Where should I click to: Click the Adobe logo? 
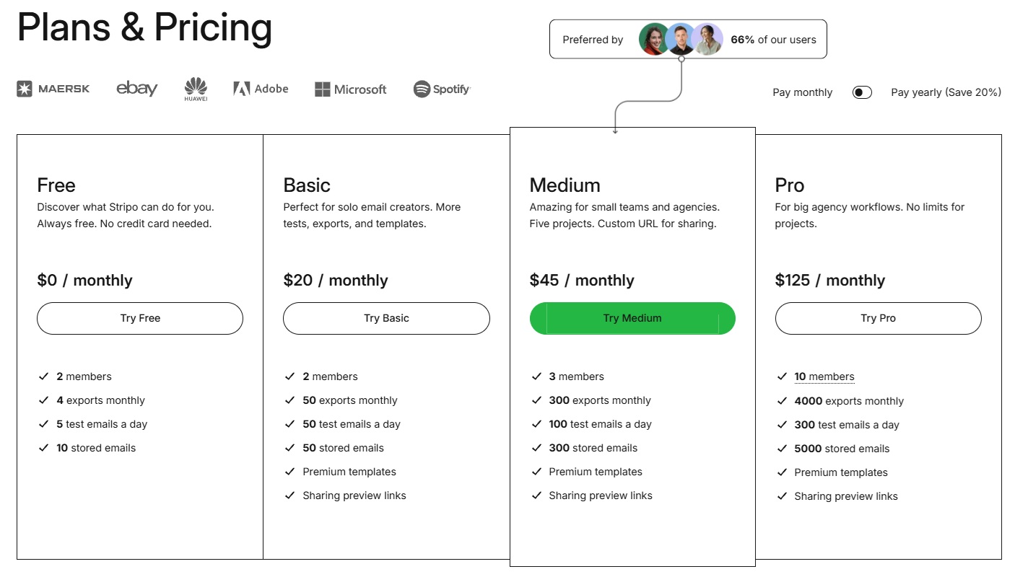click(x=261, y=89)
